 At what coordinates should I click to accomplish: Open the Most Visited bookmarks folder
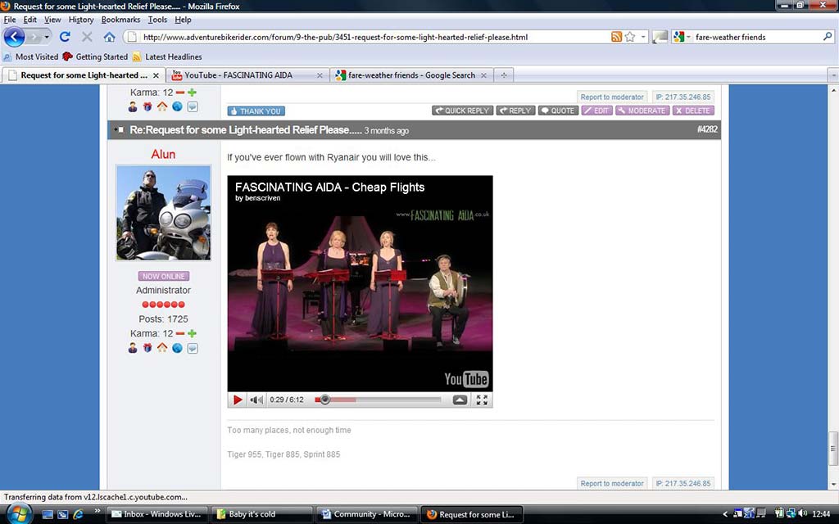[x=31, y=56]
